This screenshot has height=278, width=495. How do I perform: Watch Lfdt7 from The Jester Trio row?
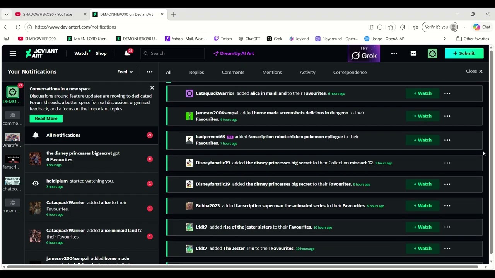click(422, 249)
